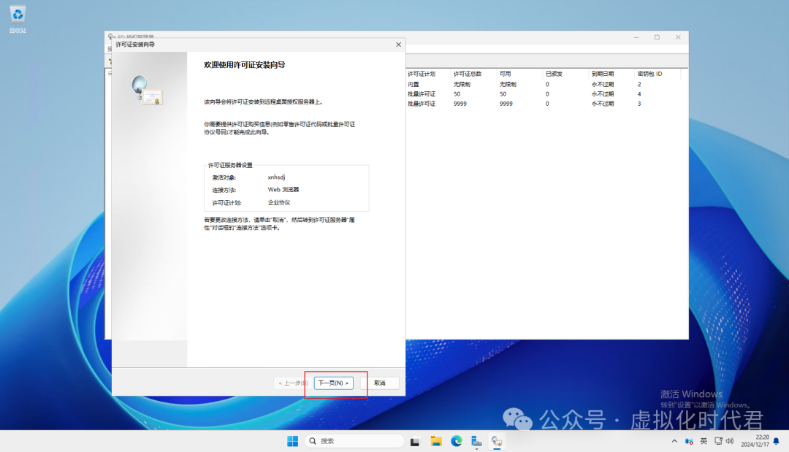Click the taskbar search box
This screenshot has width=789, height=452.
pyautogui.click(x=354, y=441)
